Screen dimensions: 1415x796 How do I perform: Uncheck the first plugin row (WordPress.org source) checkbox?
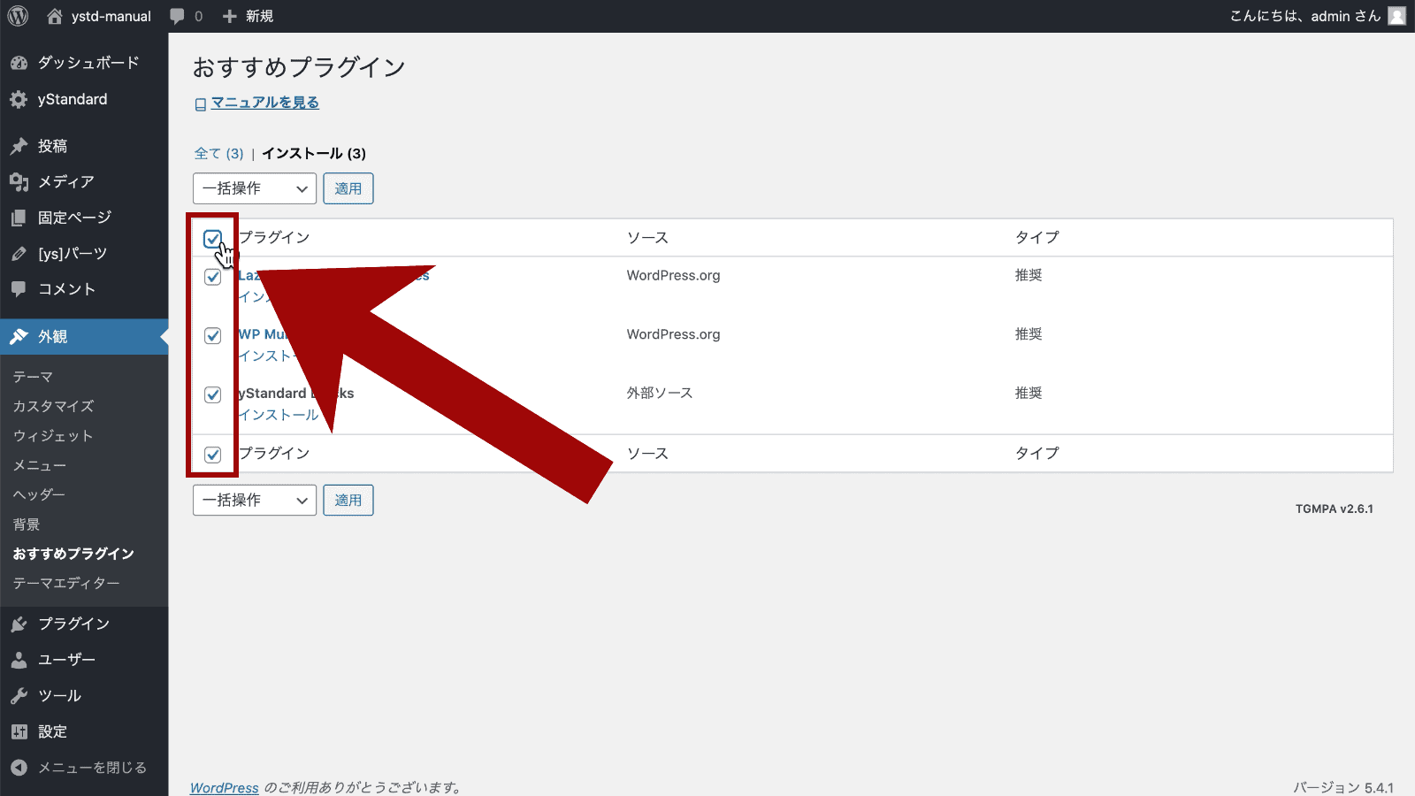click(212, 277)
